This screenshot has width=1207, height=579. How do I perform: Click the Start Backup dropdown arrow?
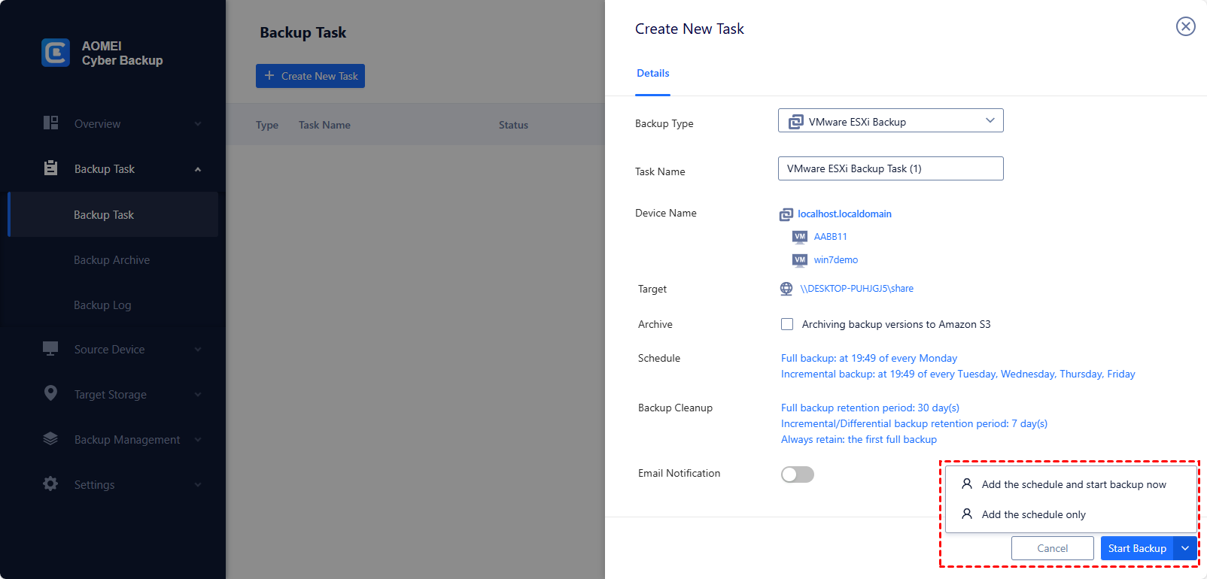point(1185,548)
